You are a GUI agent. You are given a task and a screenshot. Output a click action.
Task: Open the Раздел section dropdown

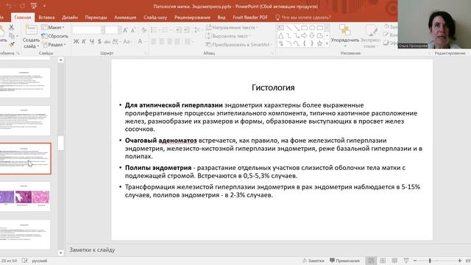(x=54, y=44)
